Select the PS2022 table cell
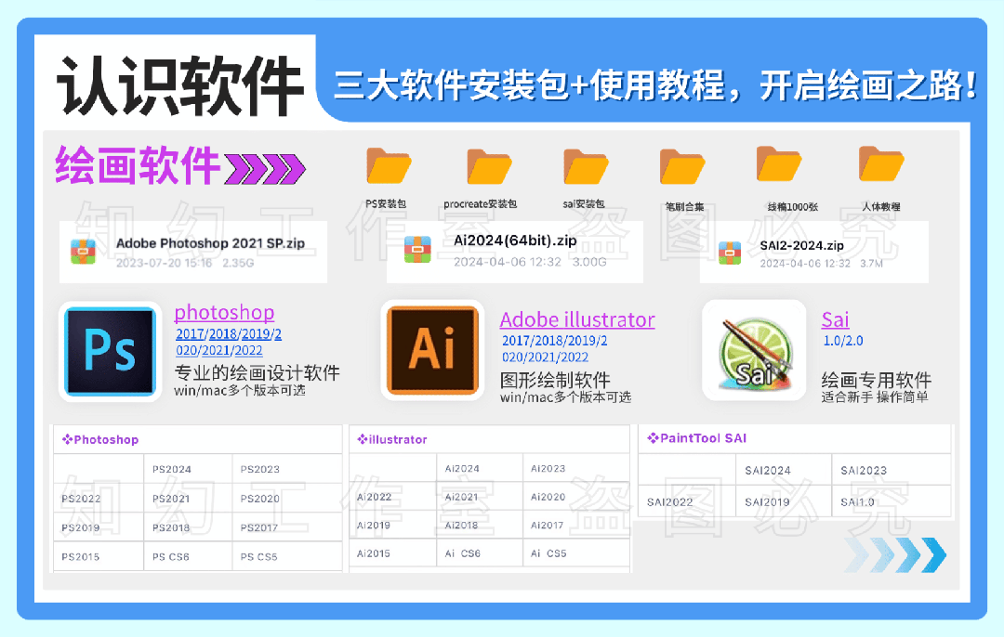 point(99,499)
